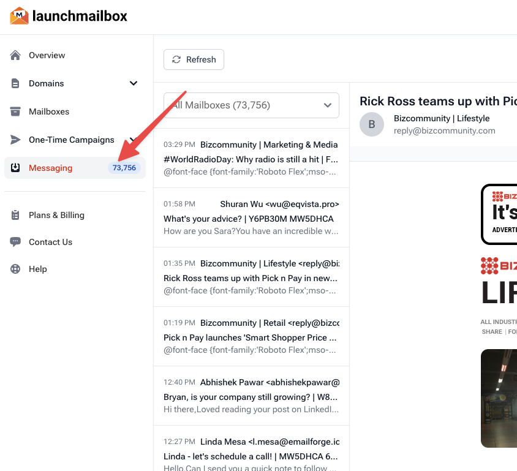Open the Contact Us page

pyautogui.click(x=50, y=242)
